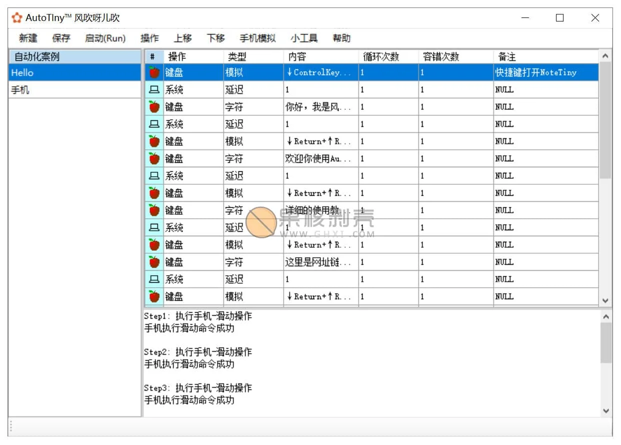Click the 操作 column header in the table
This screenshot has height=445, width=621.
[193, 56]
